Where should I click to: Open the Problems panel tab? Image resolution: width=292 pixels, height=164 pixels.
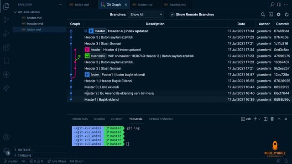(80, 119)
